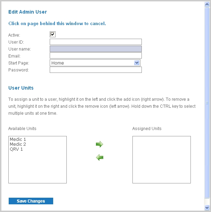
Task: Click the vertical scrollbar thumb
Action: click(x=207, y=103)
